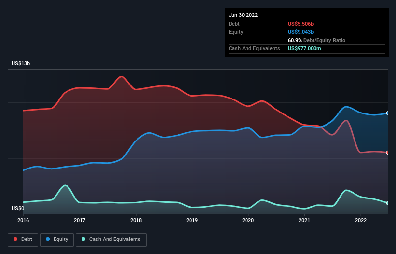Select the blue Equity endpoint marker on the chart
This screenshot has height=254, width=396.
pyautogui.click(x=388, y=113)
